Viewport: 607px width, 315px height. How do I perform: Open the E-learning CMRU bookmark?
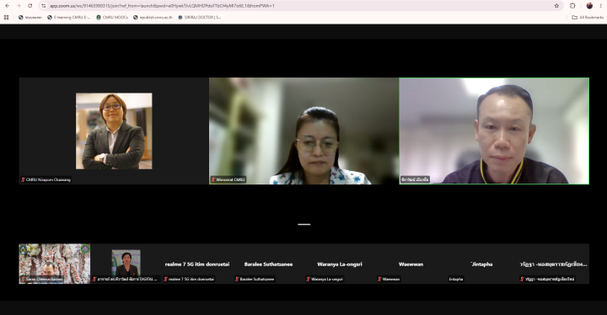69,18
